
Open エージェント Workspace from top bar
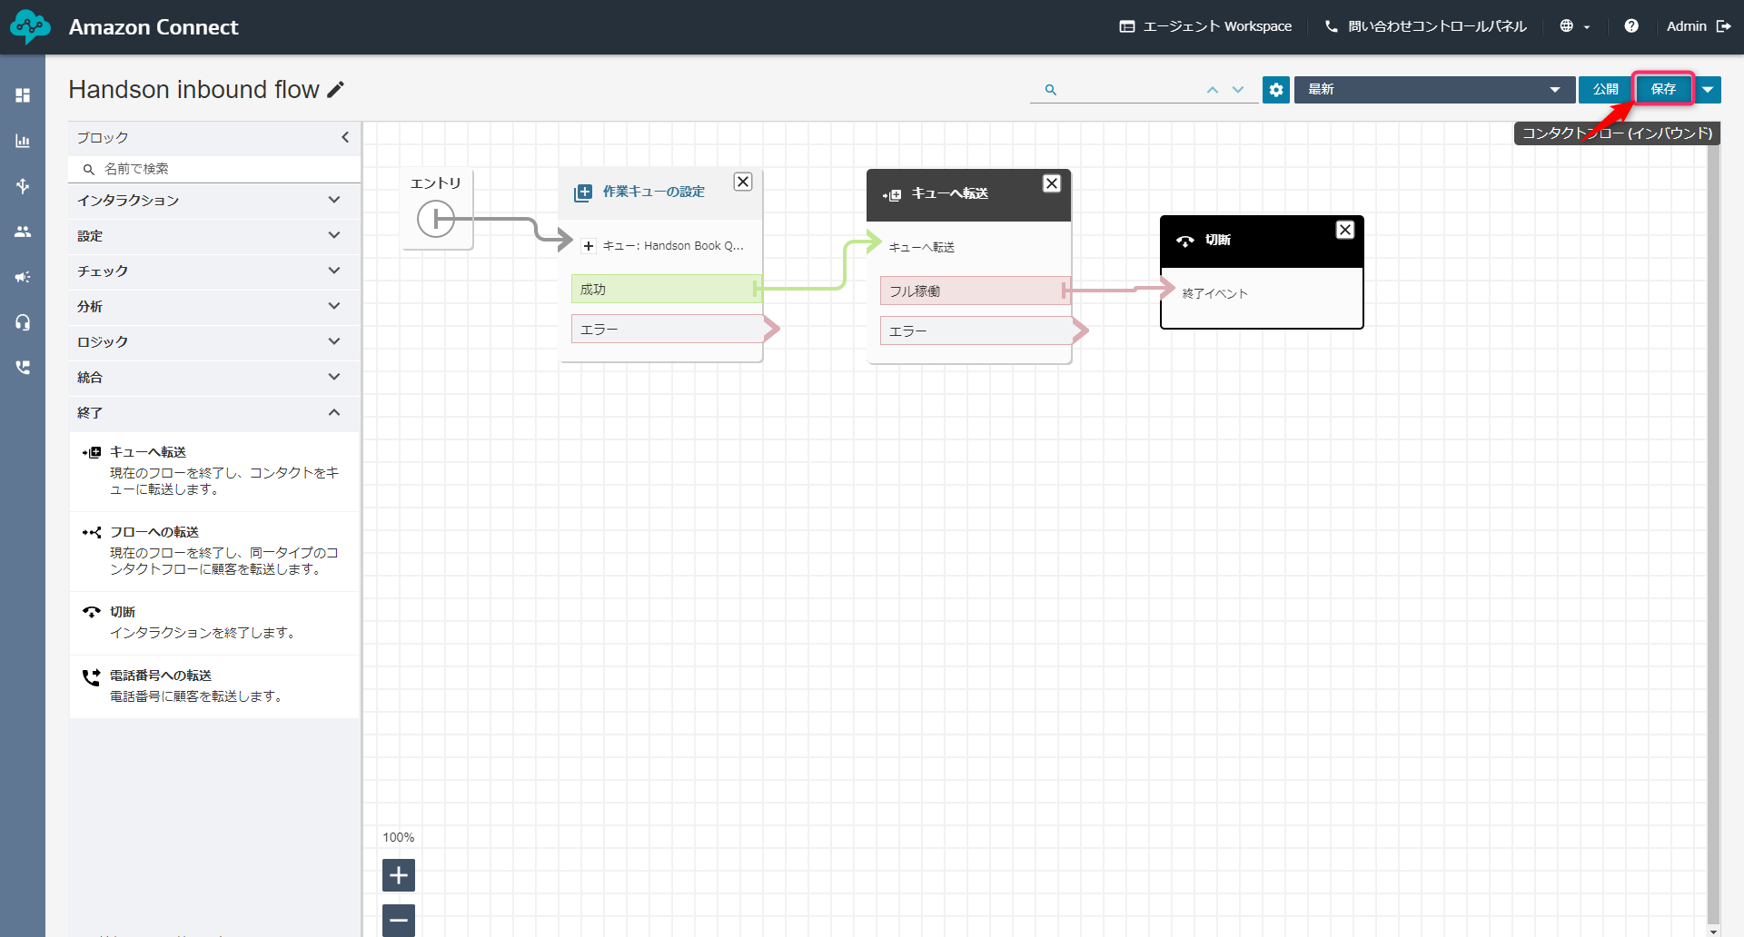tap(1205, 26)
